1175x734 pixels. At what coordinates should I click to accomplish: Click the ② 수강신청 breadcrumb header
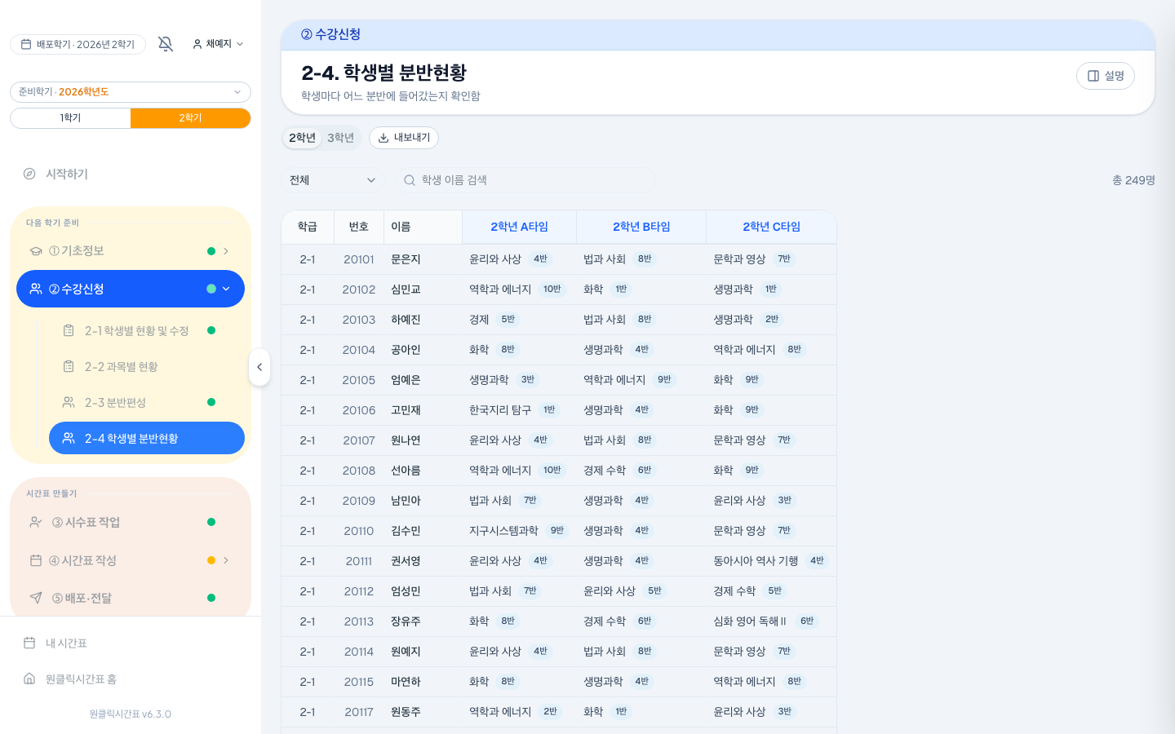(330, 34)
